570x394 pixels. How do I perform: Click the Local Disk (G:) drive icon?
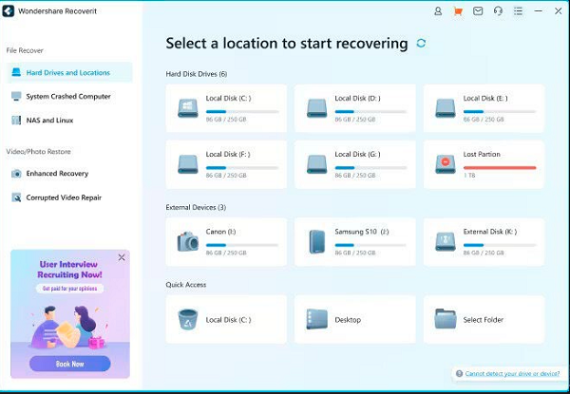(316, 164)
